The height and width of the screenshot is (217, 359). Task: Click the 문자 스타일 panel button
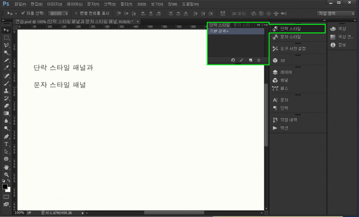pos(290,36)
